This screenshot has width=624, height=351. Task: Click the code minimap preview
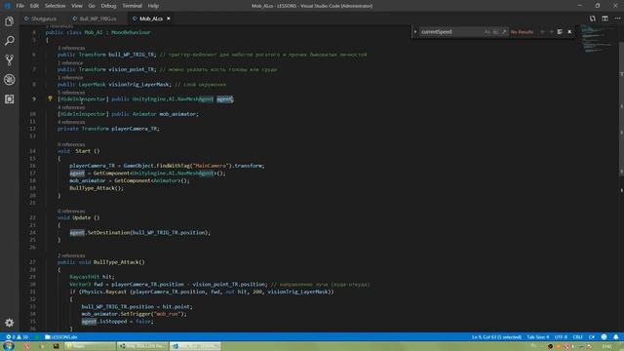598,39
